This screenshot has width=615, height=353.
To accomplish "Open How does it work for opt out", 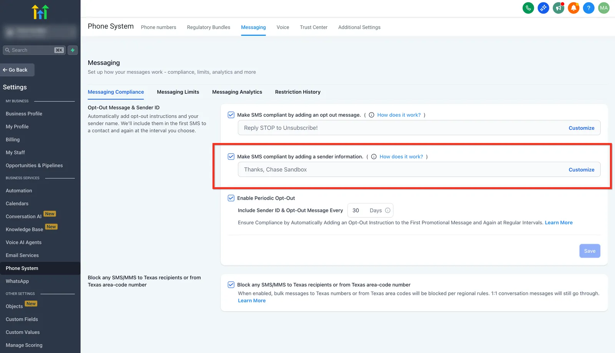I will (x=399, y=115).
